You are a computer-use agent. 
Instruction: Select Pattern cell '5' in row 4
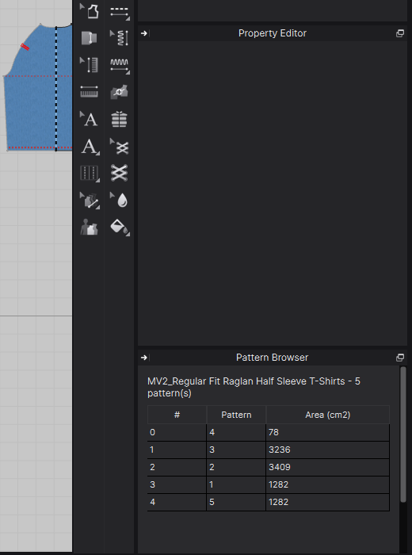click(x=236, y=502)
